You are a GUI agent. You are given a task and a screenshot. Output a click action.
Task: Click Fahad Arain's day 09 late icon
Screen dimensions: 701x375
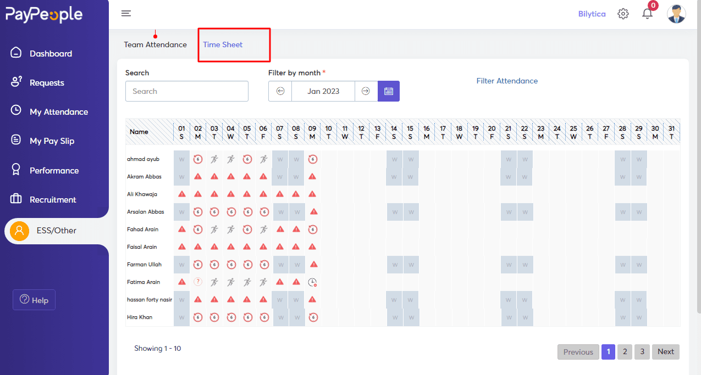point(313,230)
